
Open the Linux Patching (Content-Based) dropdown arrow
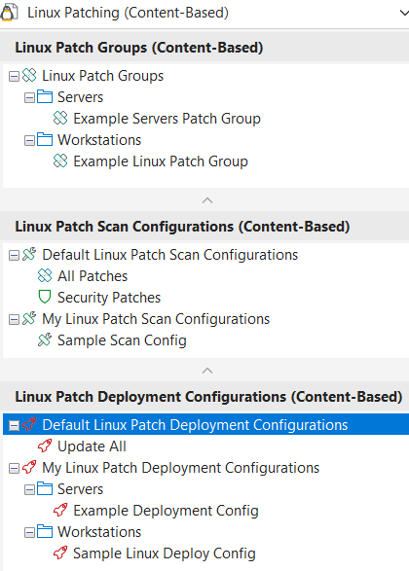tap(404, 13)
